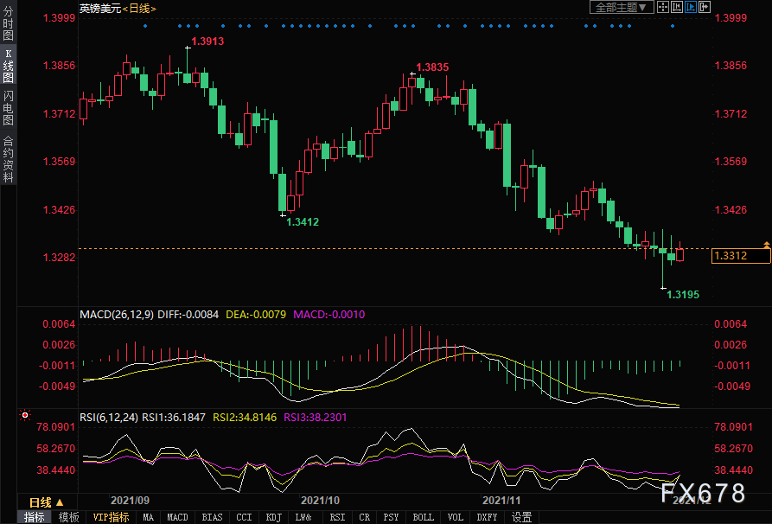Click the DIFF:-0.0084 value
The image size is (772, 524).
coord(188,314)
